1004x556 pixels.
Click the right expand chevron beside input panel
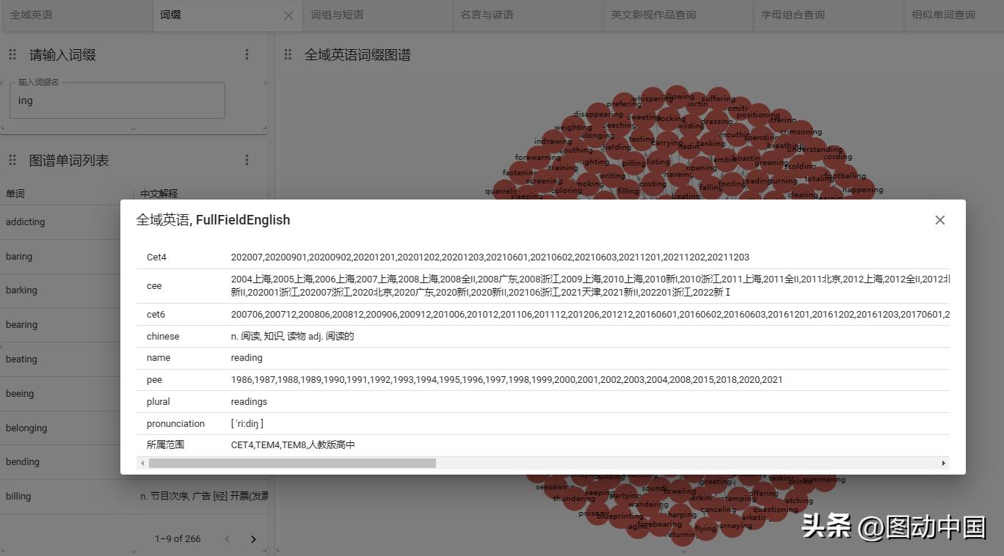coord(266,83)
